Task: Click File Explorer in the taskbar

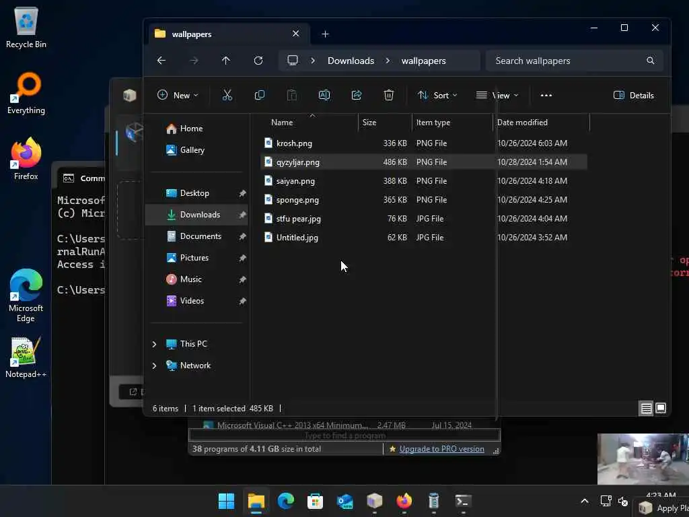Action: (x=256, y=501)
